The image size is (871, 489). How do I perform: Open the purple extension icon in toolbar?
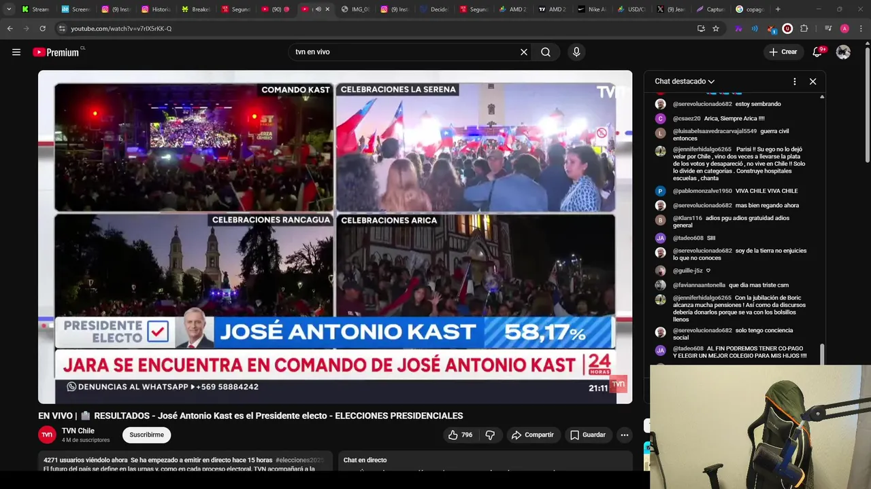(x=738, y=29)
